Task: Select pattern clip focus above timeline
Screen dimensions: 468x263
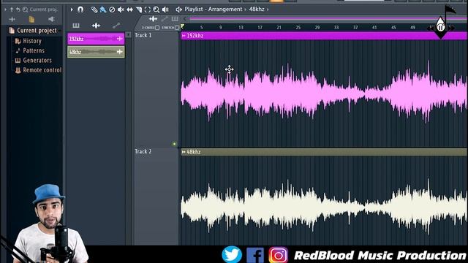Action: coord(175,19)
